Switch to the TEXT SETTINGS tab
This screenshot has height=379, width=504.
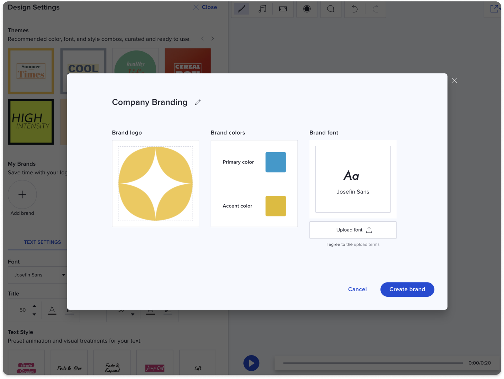43,242
